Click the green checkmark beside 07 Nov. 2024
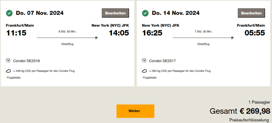This screenshot has height=123, width=272. [9, 13]
